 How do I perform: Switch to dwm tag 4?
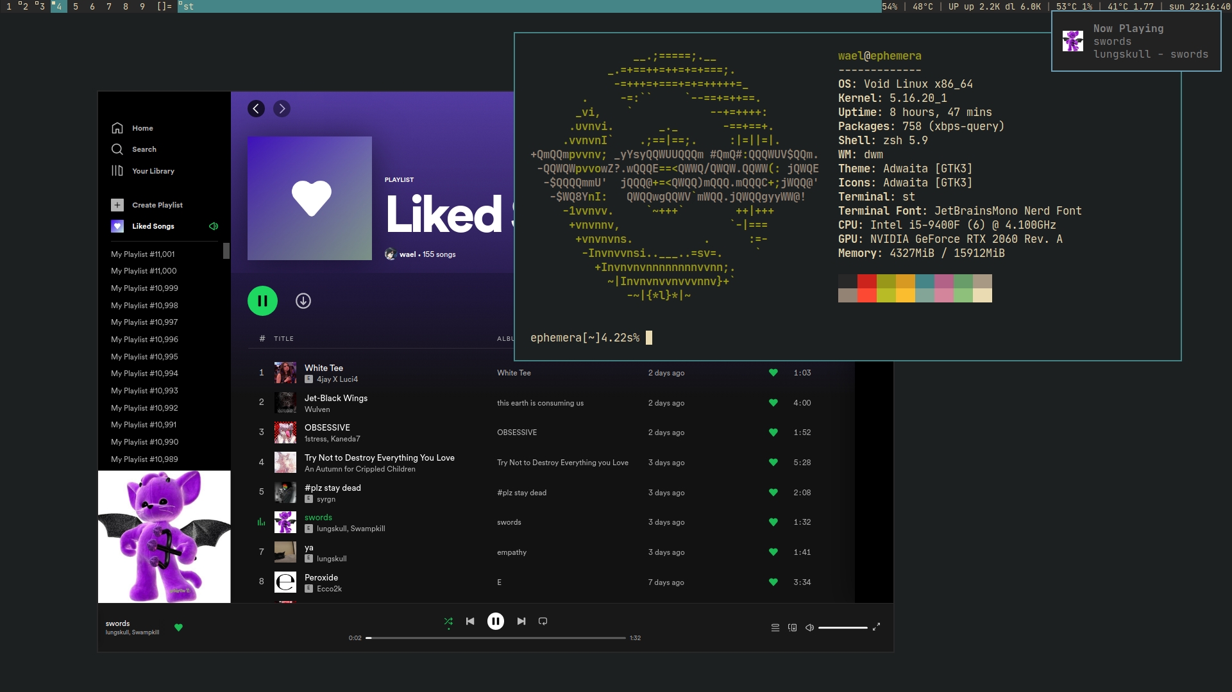59,6
